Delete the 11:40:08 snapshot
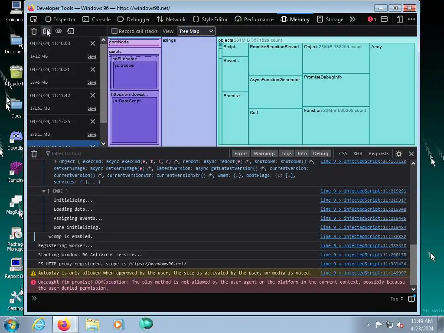This screenshot has height=333, width=444. click(x=93, y=43)
